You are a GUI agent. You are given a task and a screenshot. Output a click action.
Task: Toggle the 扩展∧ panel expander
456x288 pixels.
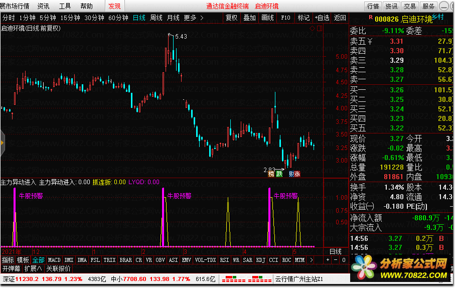coord(33,268)
